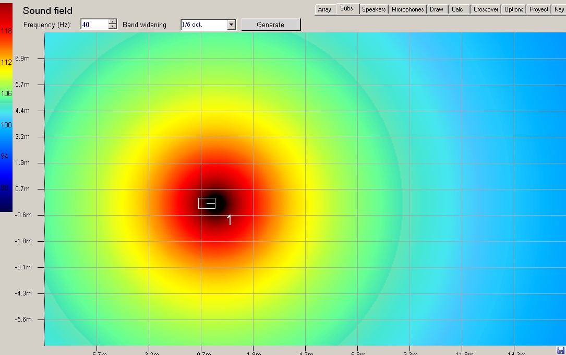
Task: Switch to the Subs tab
Action: coord(346,9)
